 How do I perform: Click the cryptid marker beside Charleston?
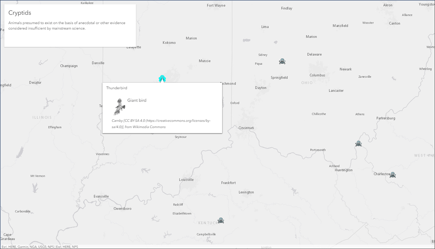tap(393, 175)
